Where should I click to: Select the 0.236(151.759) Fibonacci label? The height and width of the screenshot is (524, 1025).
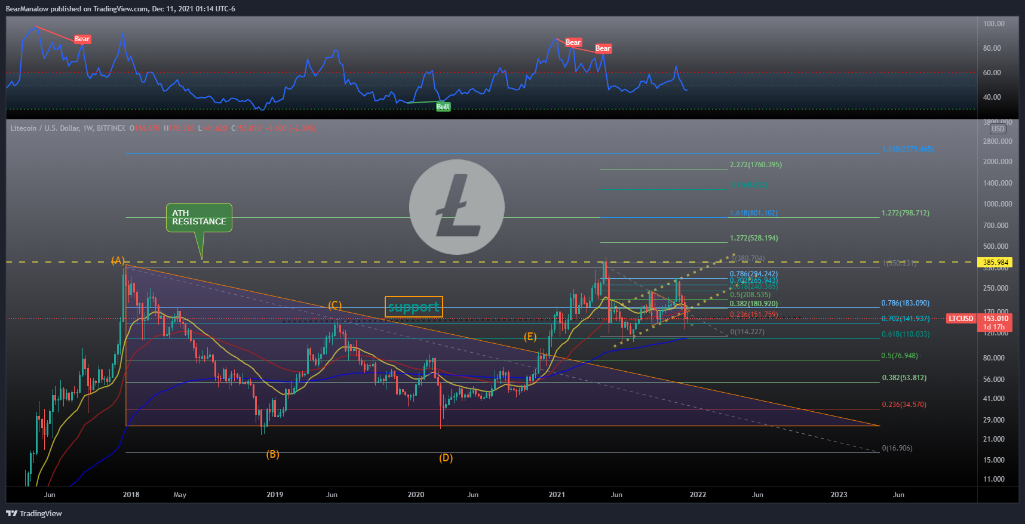(754, 315)
